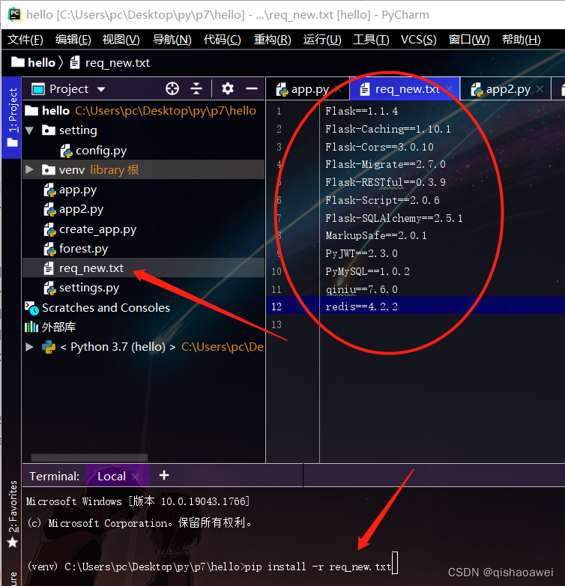Click the 外部库 libraries icon
This screenshot has width=565, height=586.
click(x=31, y=327)
